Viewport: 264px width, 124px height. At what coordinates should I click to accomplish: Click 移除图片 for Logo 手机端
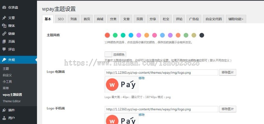(x=228, y=109)
